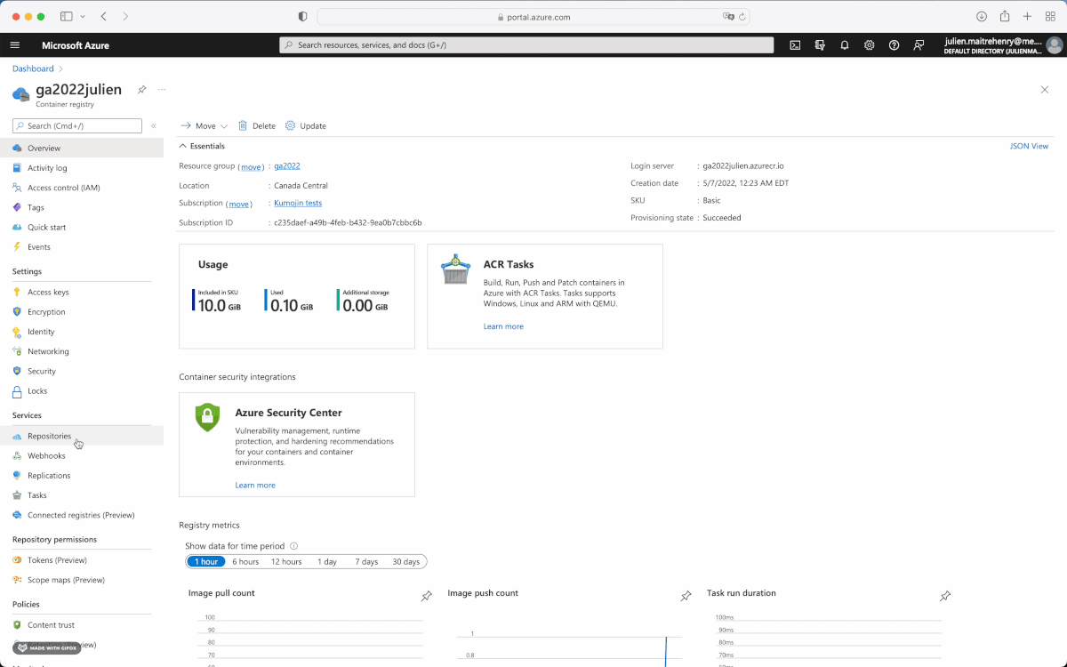This screenshot has height=667, width=1067.
Task: Select the 6 hours time period
Action: coord(245,562)
